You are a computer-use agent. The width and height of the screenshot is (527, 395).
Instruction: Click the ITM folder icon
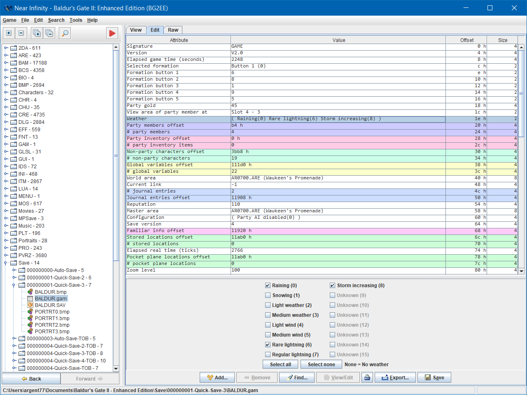(14, 181)
